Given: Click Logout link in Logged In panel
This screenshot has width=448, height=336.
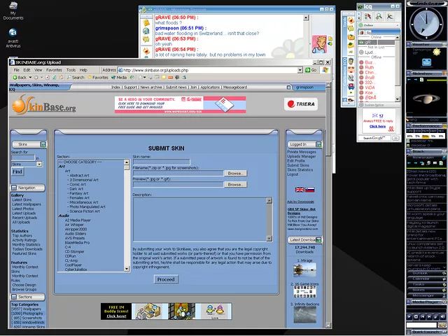Looking at the screenshot, I should [293, 174].
